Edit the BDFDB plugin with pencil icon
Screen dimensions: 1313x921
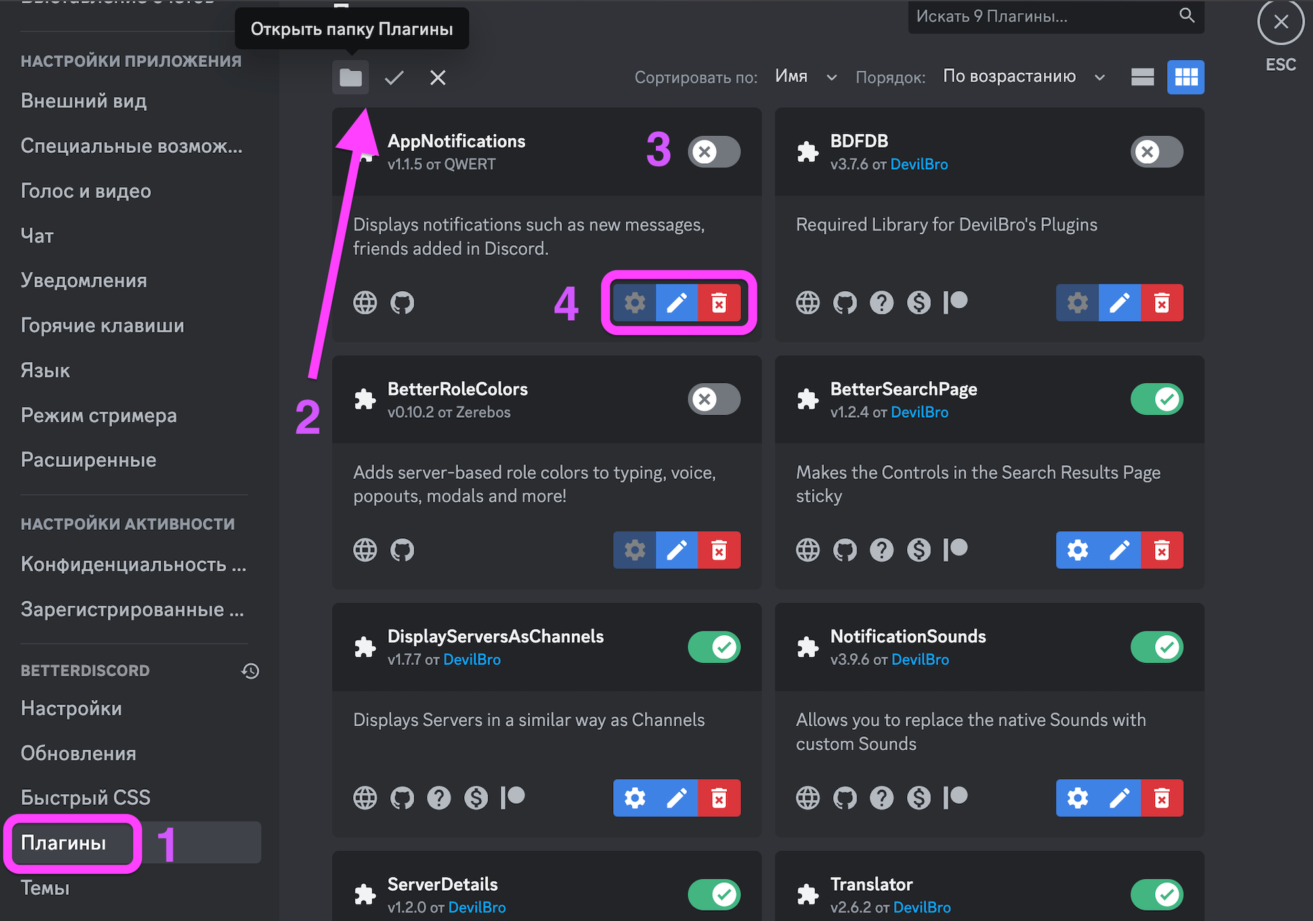[x=1119, y=303]
